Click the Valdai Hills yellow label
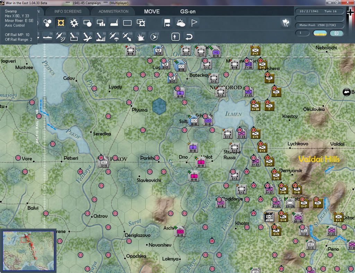The height and width of the screenshot is (273, 355). point(319,159)
